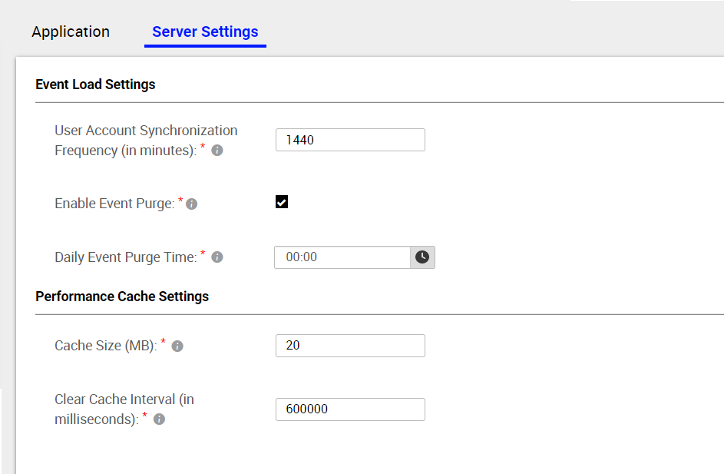Select the Server Settings tab
This screenshot has width=724, height=474.
205,31
